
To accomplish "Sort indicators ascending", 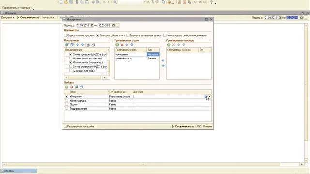I will 89,45.
